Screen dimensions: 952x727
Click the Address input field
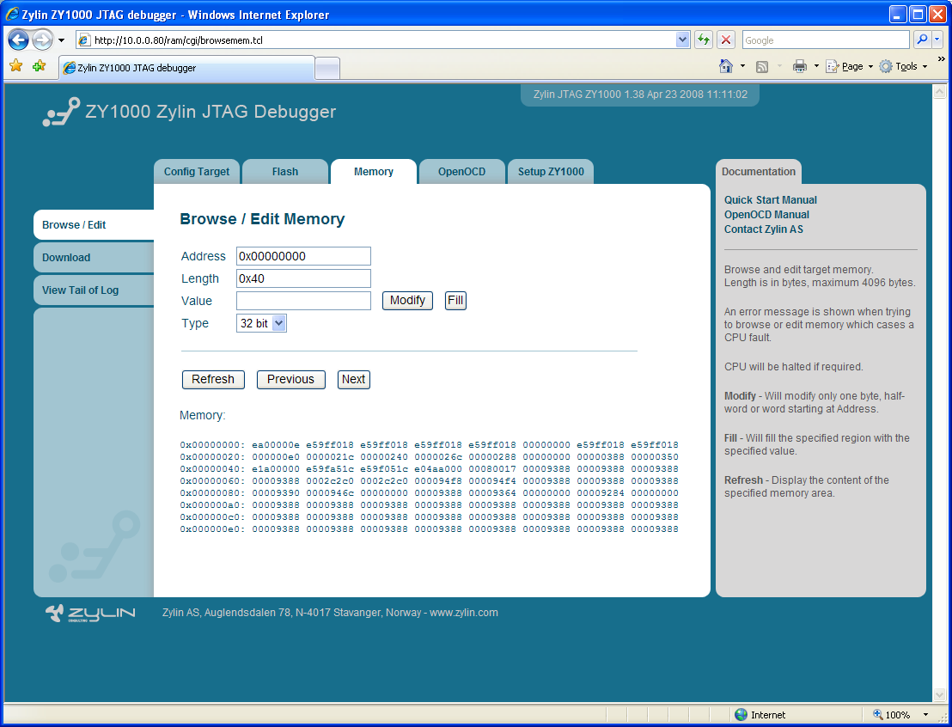[303, 256]
